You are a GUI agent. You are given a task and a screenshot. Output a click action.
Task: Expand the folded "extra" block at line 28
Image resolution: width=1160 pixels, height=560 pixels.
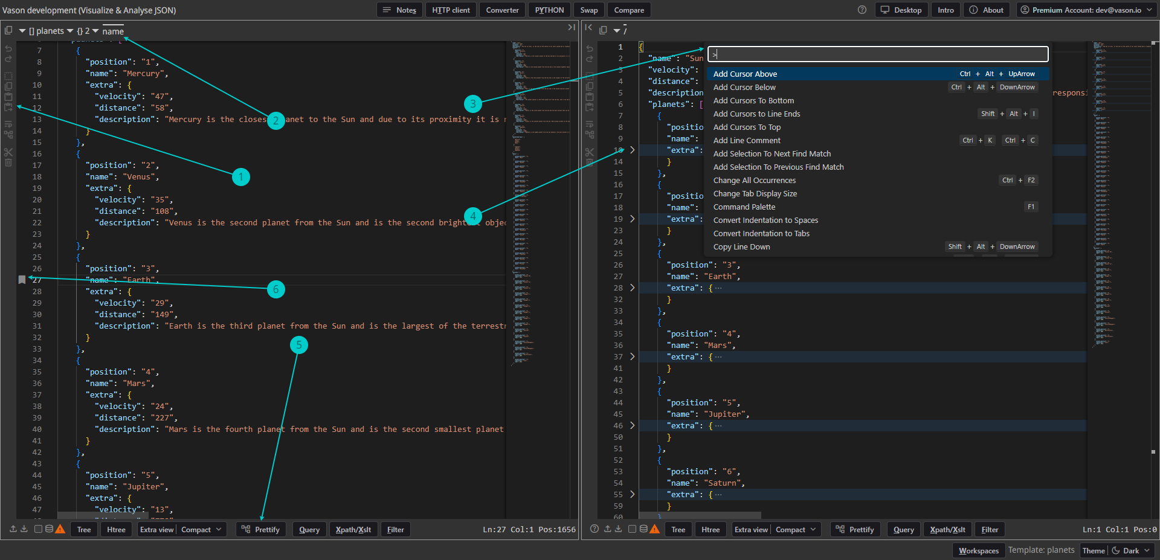[x=633, y=288]
